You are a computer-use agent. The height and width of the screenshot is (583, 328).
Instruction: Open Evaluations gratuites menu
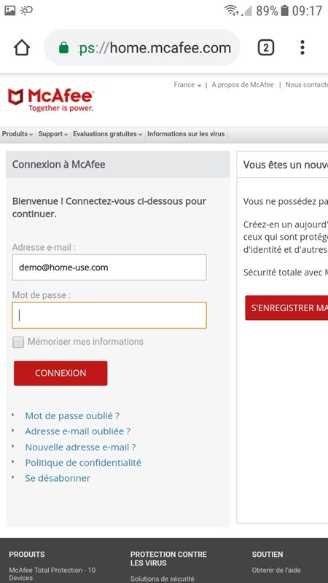(108, 134)
